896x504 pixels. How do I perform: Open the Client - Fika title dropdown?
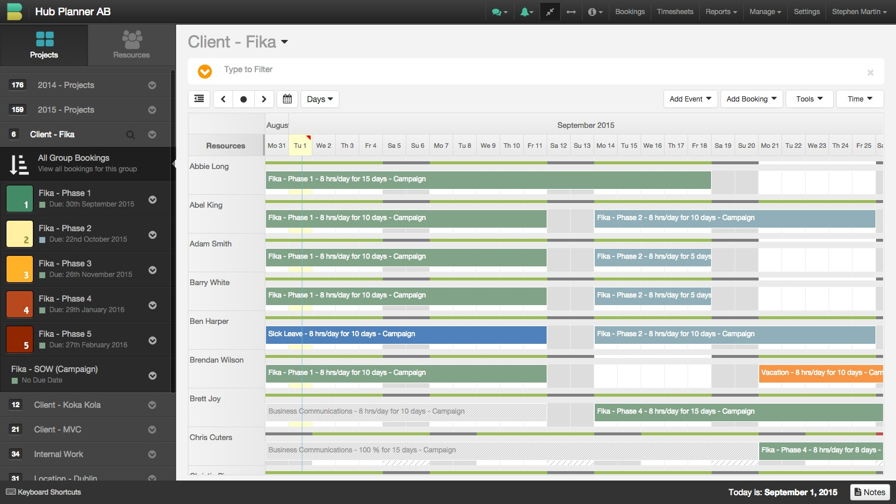[x=285, y=42]
